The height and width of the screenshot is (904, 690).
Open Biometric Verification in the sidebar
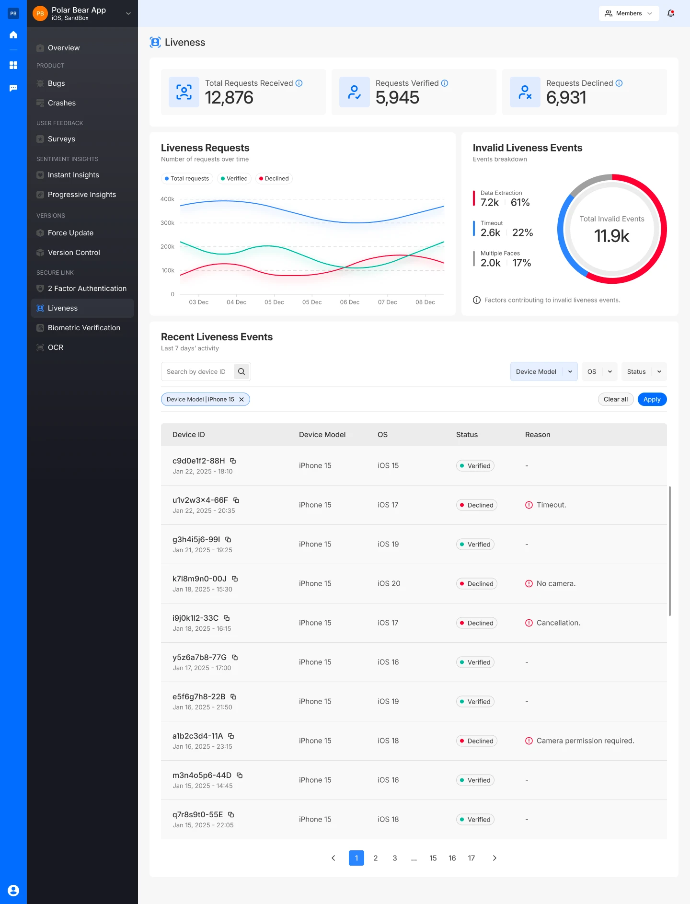coord(84,328)
